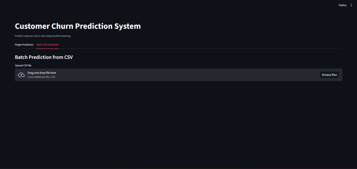This screenshot has width=357, height=169.
Task: Click the red underline beneath the active tab
Action: [x=48, y=48]
